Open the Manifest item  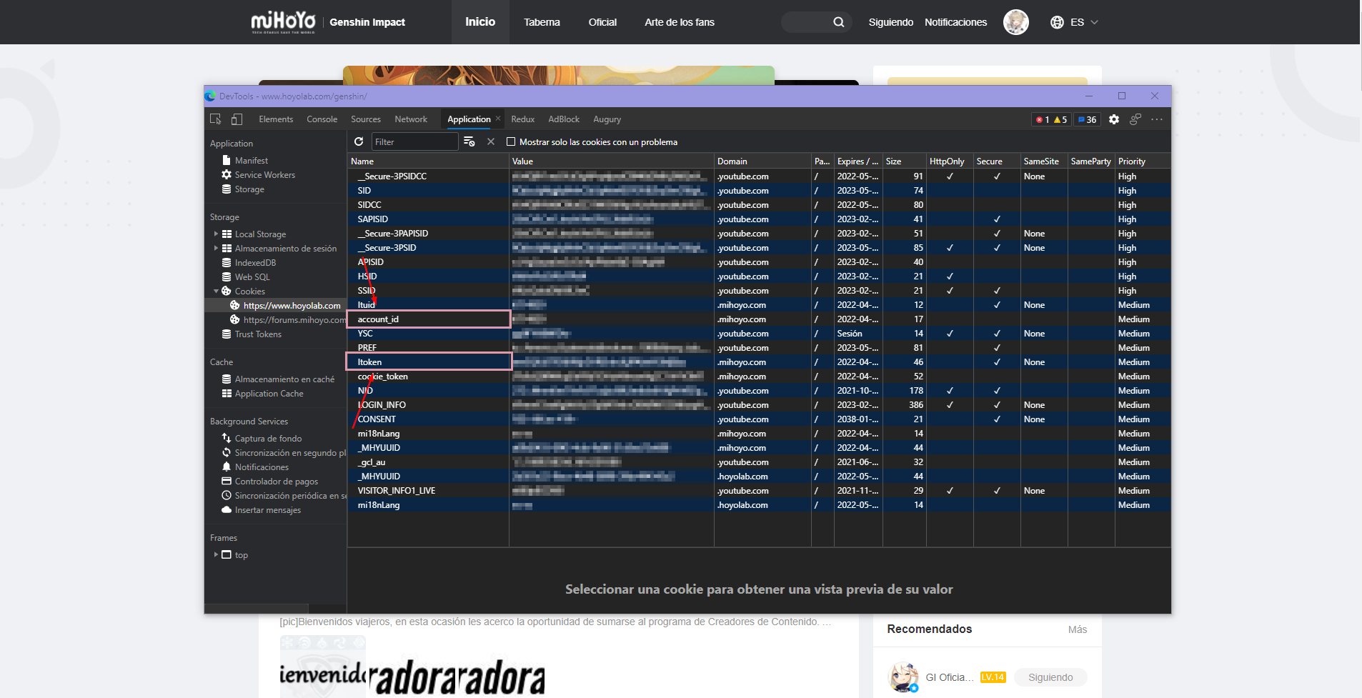point(251,161)
